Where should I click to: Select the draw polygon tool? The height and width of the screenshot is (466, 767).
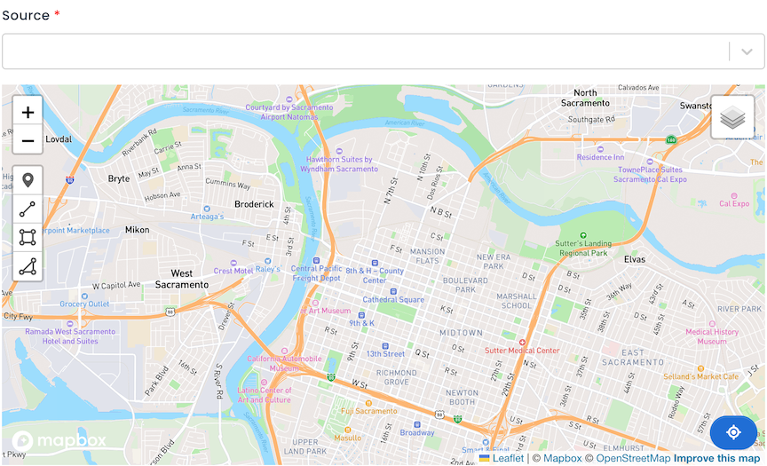click(x=28, y=266)
